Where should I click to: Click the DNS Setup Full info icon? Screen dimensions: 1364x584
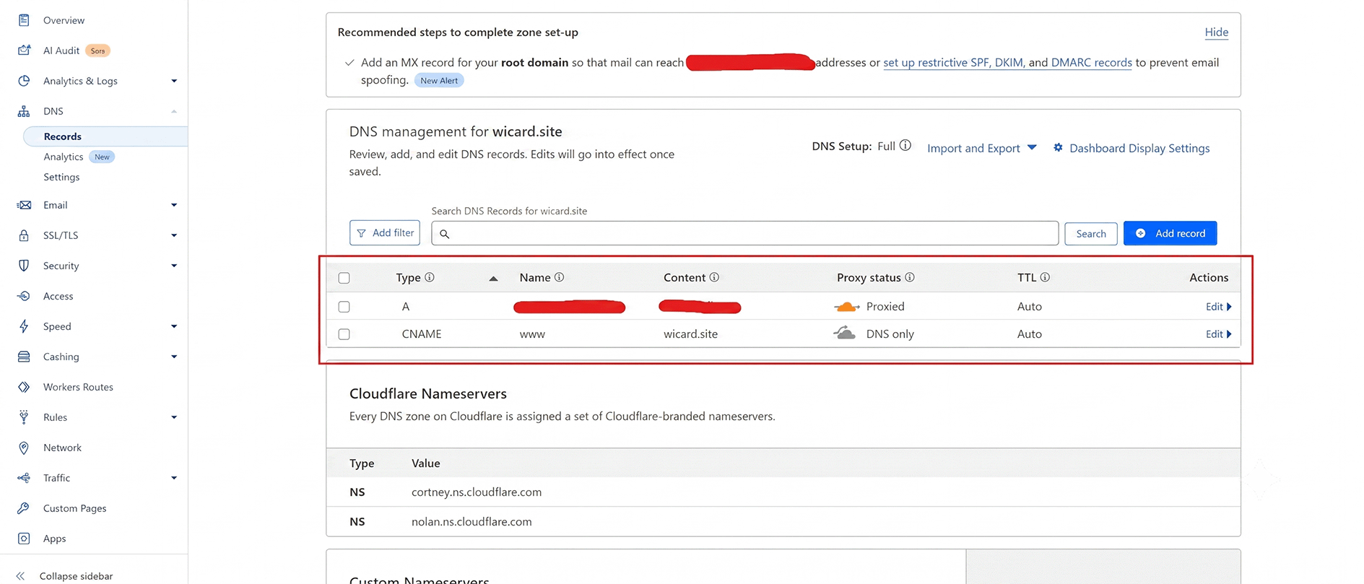tap(905, 146)
